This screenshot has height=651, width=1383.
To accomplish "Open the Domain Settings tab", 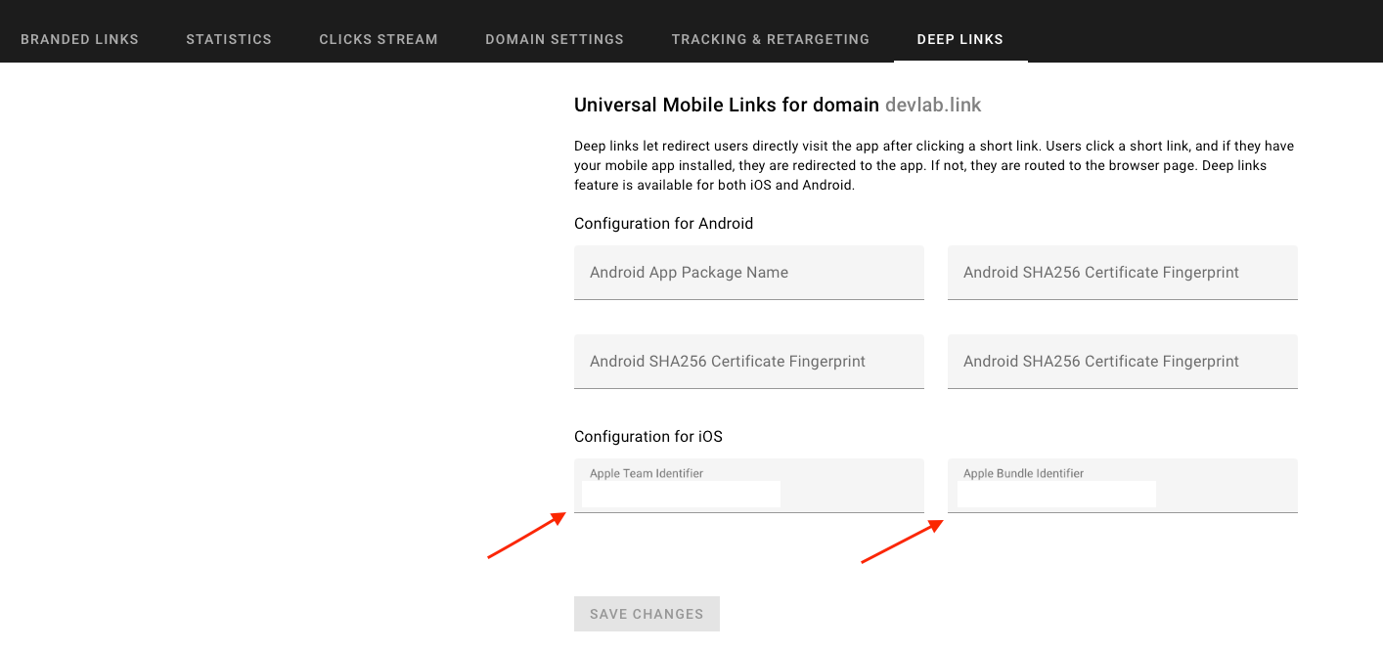I will [x=554, y=39].
